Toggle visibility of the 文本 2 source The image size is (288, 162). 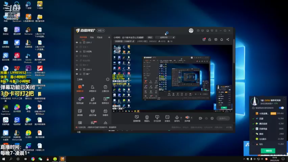click(77, 42)
